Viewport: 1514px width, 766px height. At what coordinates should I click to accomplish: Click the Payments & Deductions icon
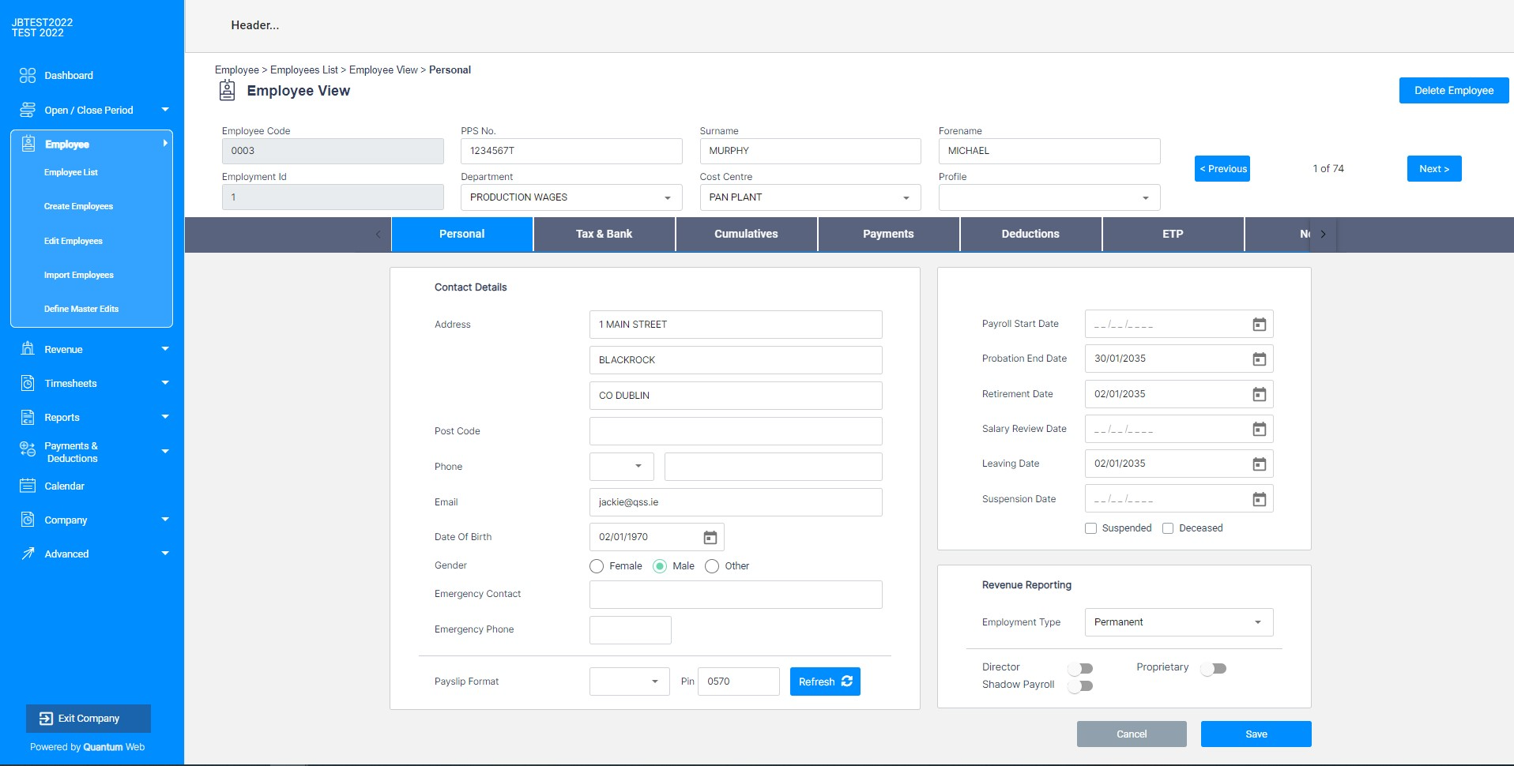(x=28, y=449)
